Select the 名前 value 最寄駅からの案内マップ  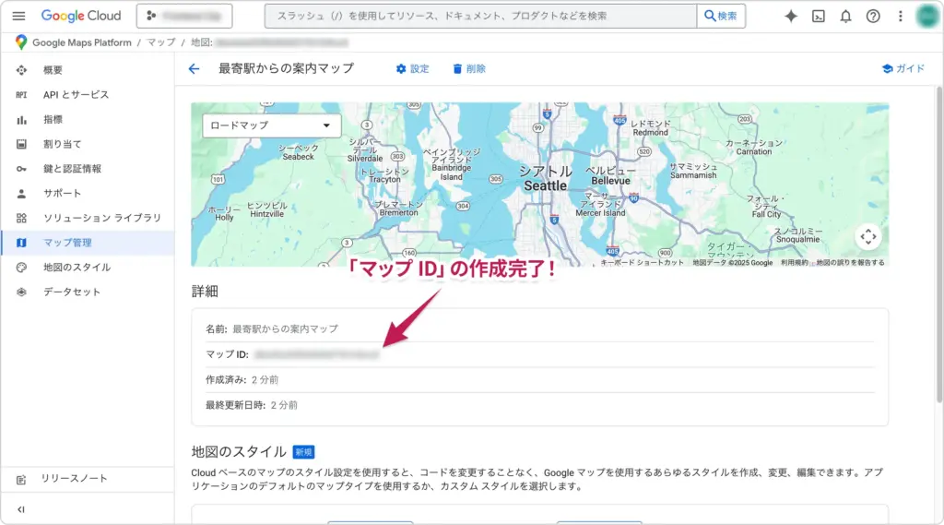[x=286, y=328]
